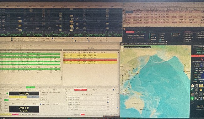The height and width of the screenshot is (119, 204).
Task: Click the red highlighted row in Rx Frequency pane
Action: pyautogui.click(x=90, y=60)
